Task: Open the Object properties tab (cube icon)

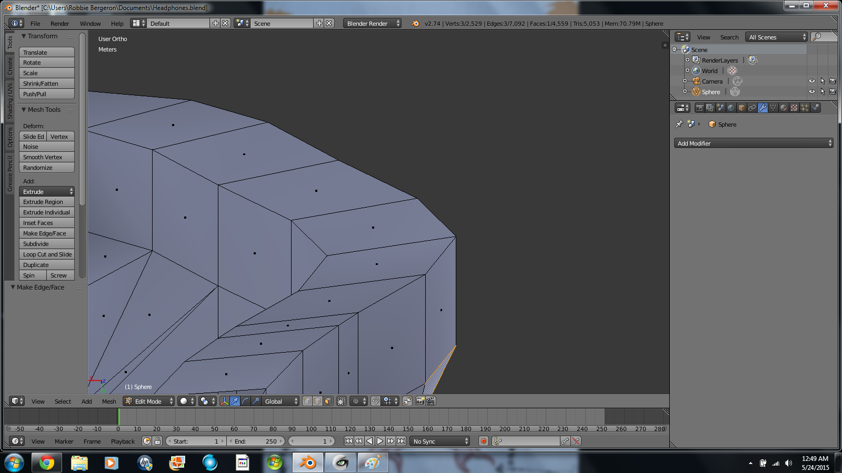Action: (x=741, y=108)
